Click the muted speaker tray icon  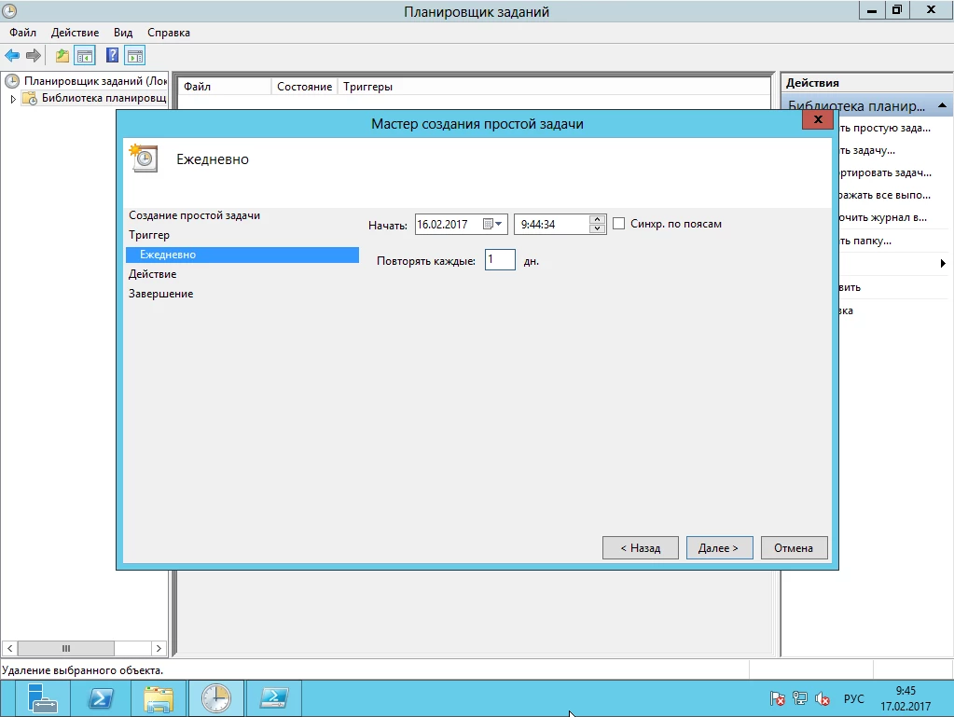(x=823, y=698)
